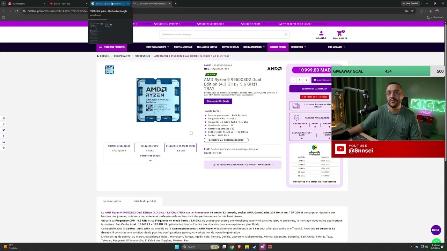Viewport: 447px width, 251px height.
Task: Expand the Nos Magasin dropdown
Action: [x=337, y=47]
